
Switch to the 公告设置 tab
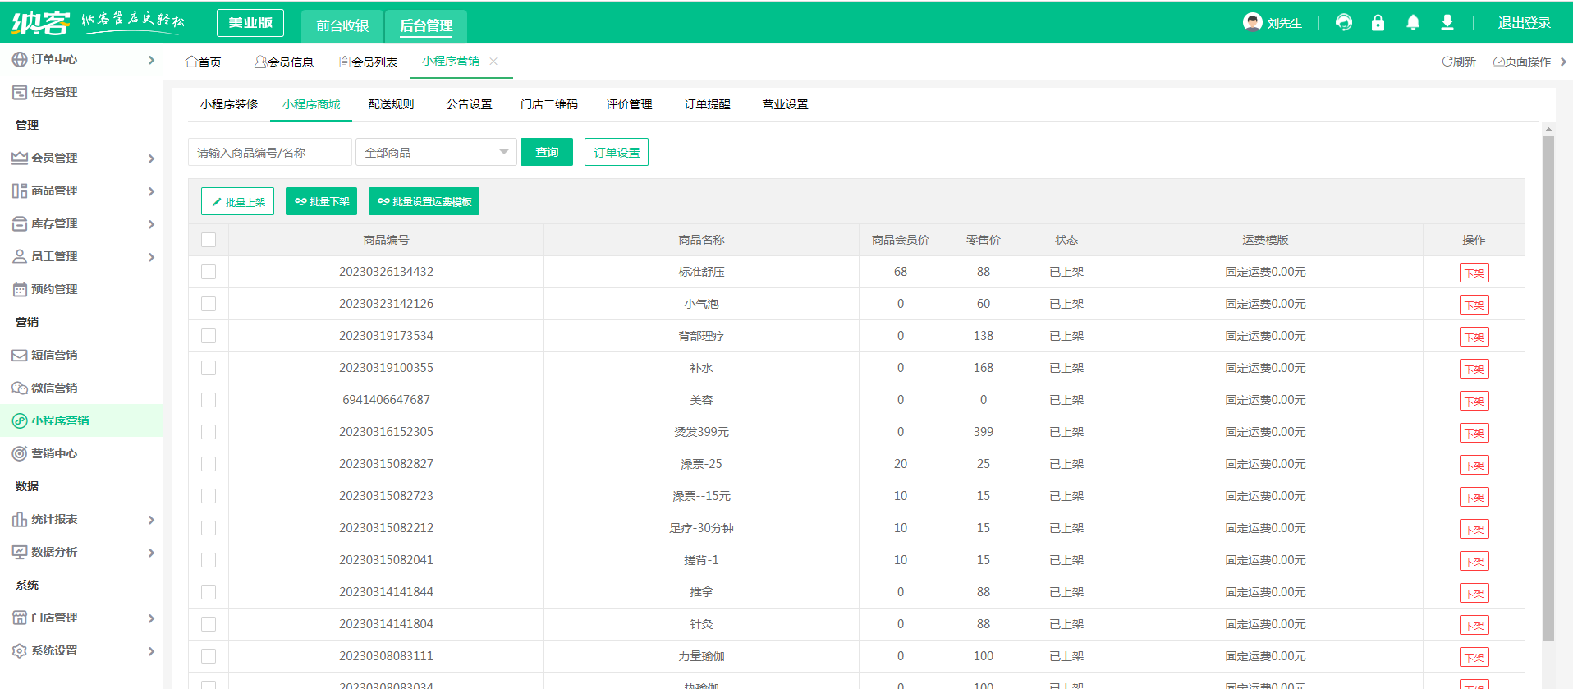click(x=469, y=104)
